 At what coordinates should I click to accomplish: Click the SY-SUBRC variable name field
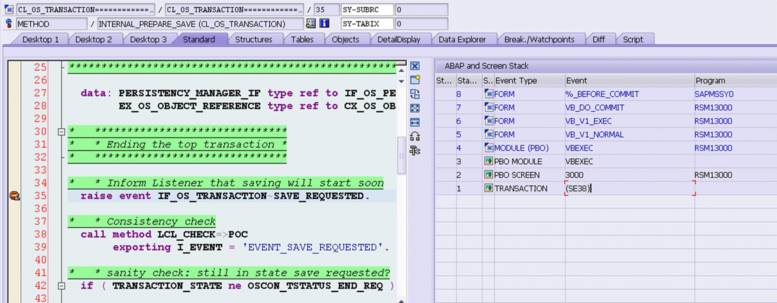point(367,9)
